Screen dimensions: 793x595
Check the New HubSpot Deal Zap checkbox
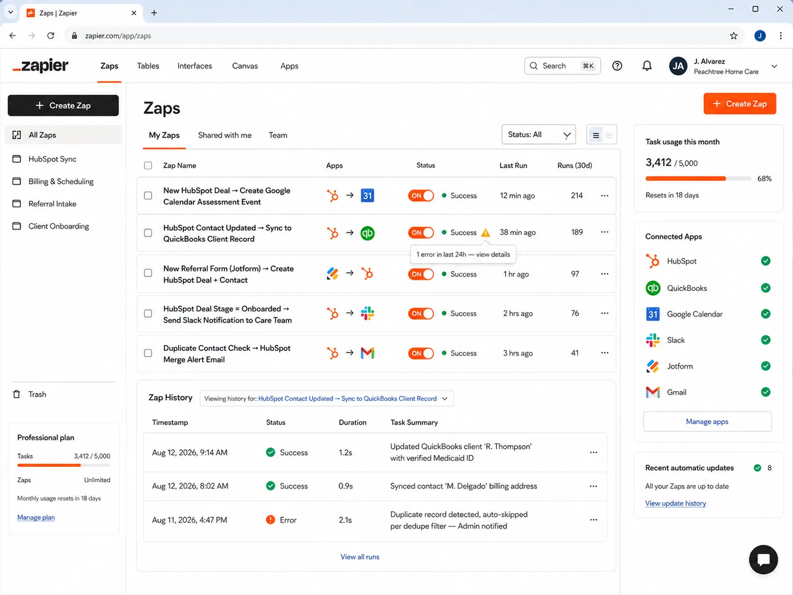[148, 196]
